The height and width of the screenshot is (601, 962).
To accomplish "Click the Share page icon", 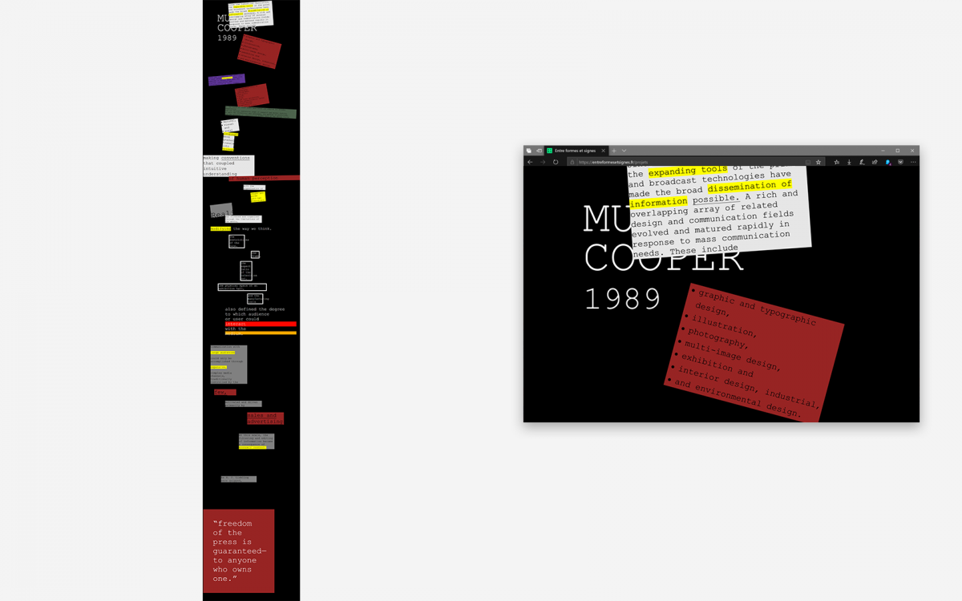I will click(875, 162).
